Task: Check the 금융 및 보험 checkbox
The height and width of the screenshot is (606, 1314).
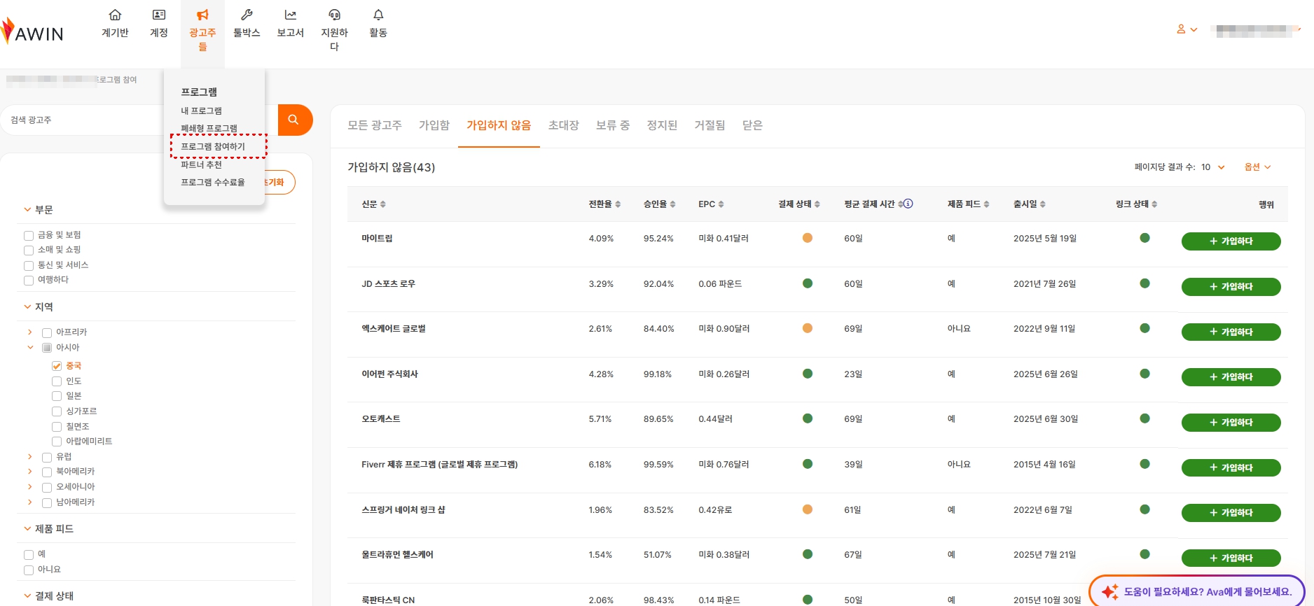Action: (x=29, y=236)
